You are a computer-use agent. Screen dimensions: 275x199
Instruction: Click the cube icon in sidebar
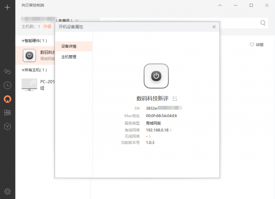[x=7, y=126]
